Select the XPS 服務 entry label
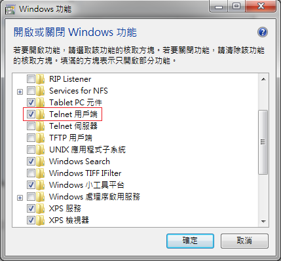Viewport: 281px width, 261px height. (65, 209)
